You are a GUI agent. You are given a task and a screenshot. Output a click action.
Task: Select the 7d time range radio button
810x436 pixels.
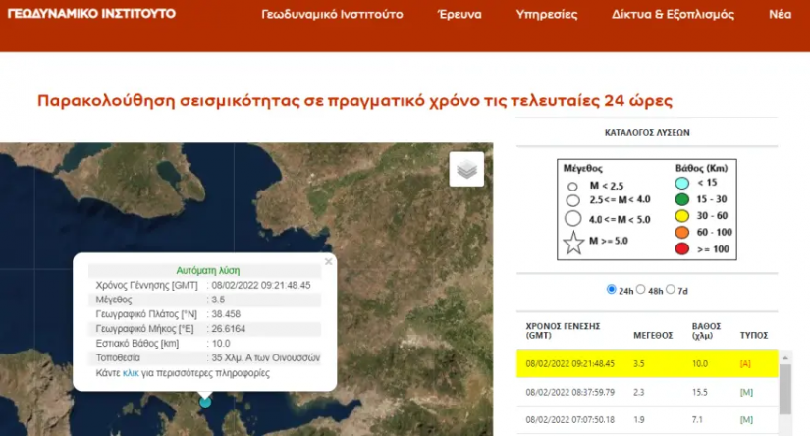671,290
